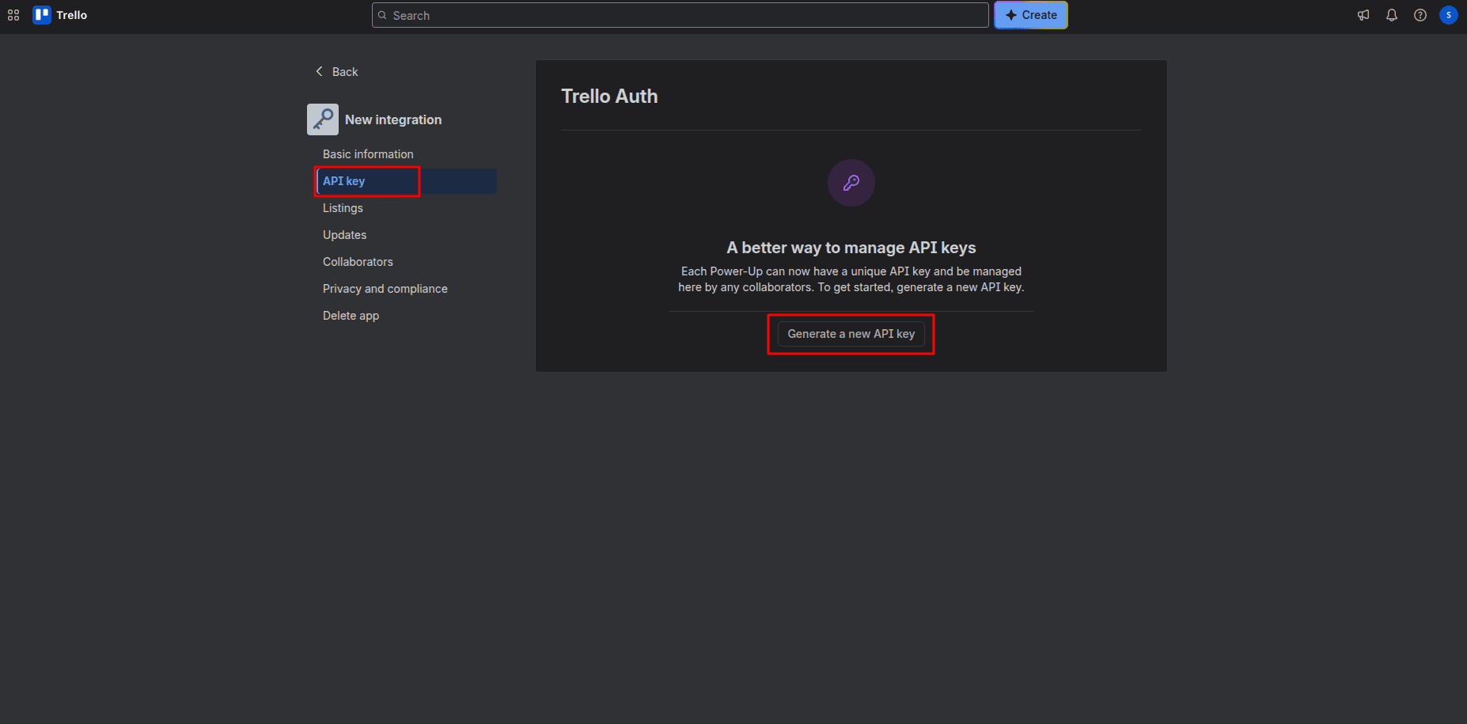Click the Create button
The width and height of the screenshot is (1467, 724).
click(x=1031, y=15)
